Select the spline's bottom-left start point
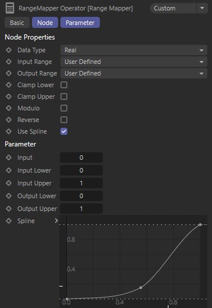This screenshot has width=212, height=308. [x=67, y=299]
